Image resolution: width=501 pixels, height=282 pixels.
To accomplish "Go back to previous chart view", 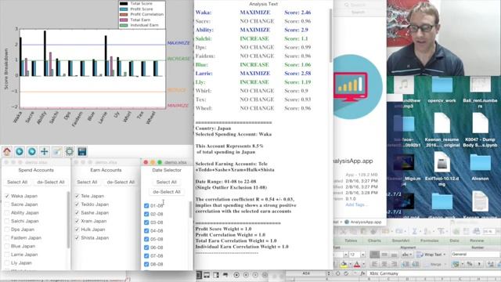I will coord(20,151).
